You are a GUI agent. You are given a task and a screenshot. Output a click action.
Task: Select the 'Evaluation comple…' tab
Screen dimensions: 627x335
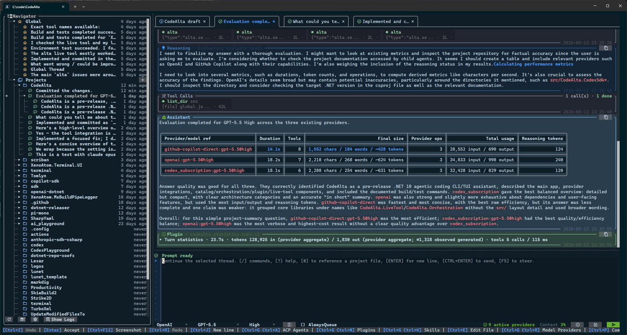point(246,21)
